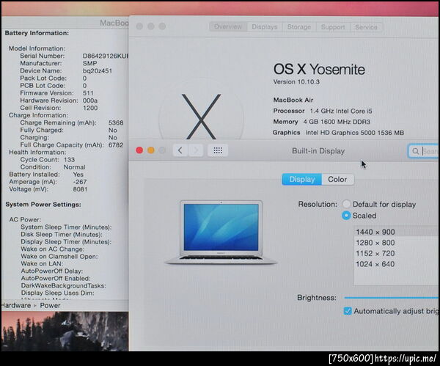Click Device Name bq20z451 row
The height and width of the screenshot is (366, 440).
(x=66, y=70)
